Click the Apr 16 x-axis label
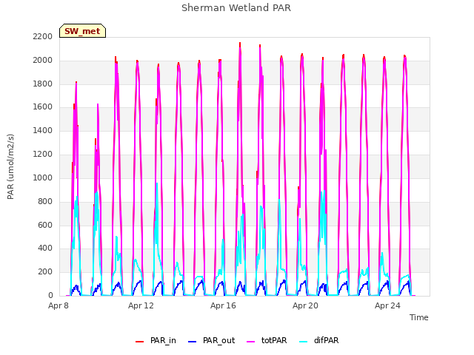474x355 pixels. coord(223,305)
